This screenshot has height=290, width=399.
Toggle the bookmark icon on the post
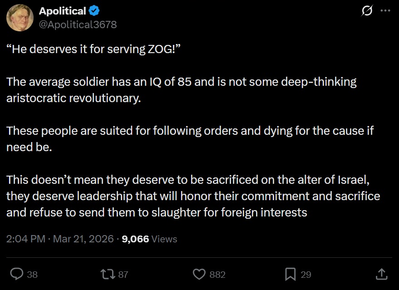(291, 274)
